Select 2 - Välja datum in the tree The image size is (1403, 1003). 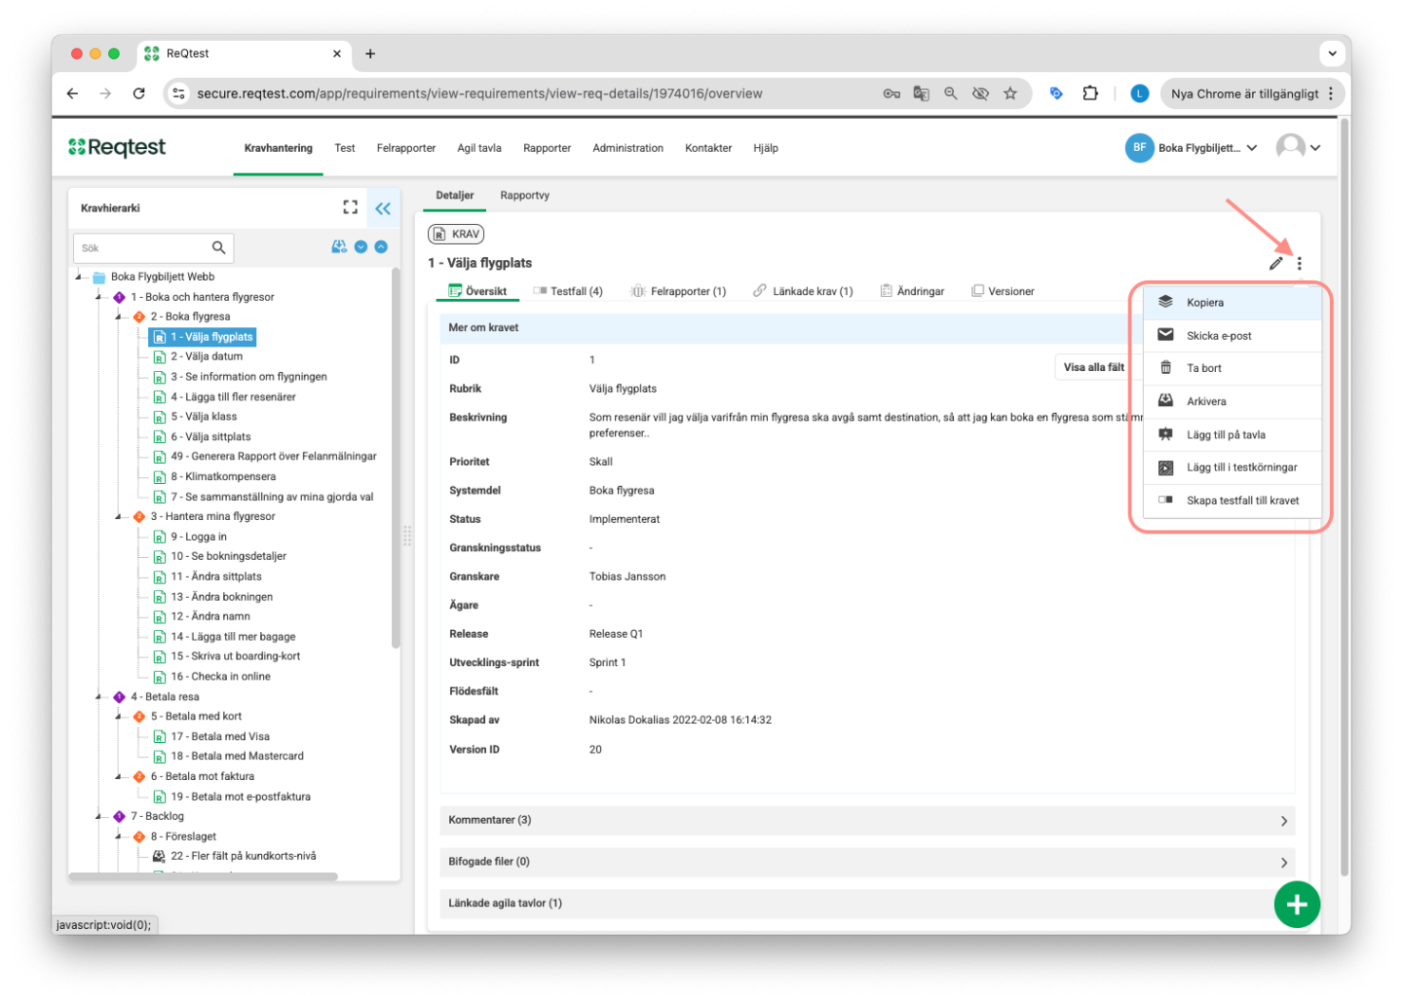207,356
